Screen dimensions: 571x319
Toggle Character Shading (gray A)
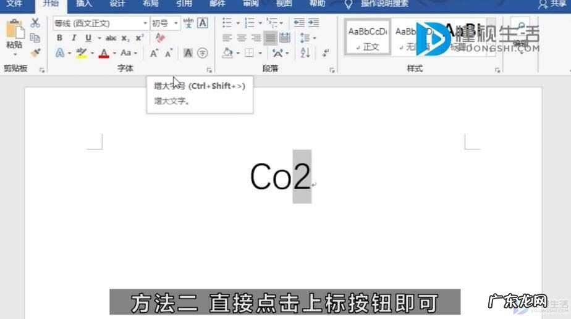(x=188, y=53)
